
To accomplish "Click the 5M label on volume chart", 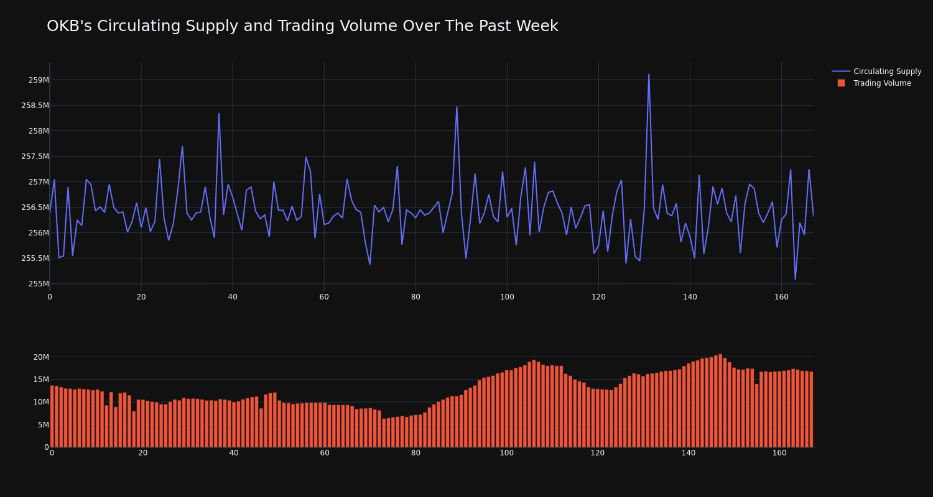I will 43,425.
